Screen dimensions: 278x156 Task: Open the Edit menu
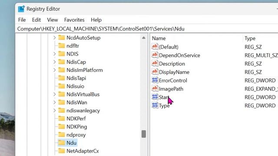tap(36, 20)
